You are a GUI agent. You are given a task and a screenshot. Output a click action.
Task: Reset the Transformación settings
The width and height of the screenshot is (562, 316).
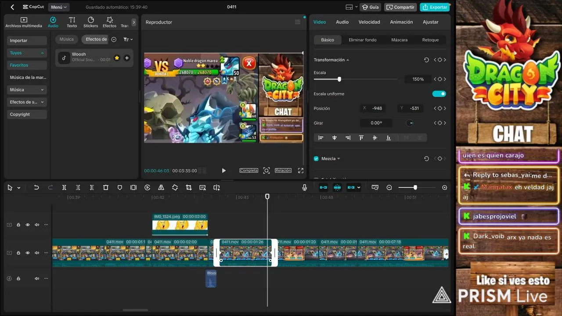(426, 60)
